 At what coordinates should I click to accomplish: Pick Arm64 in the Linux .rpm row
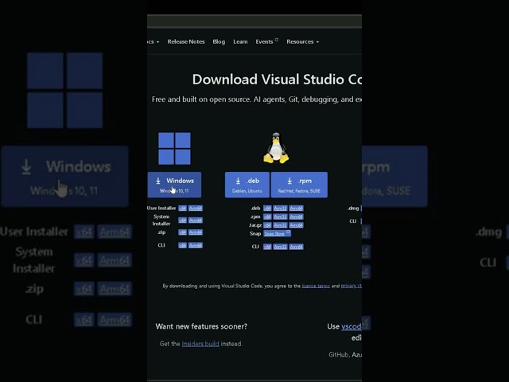pos(296,216)
